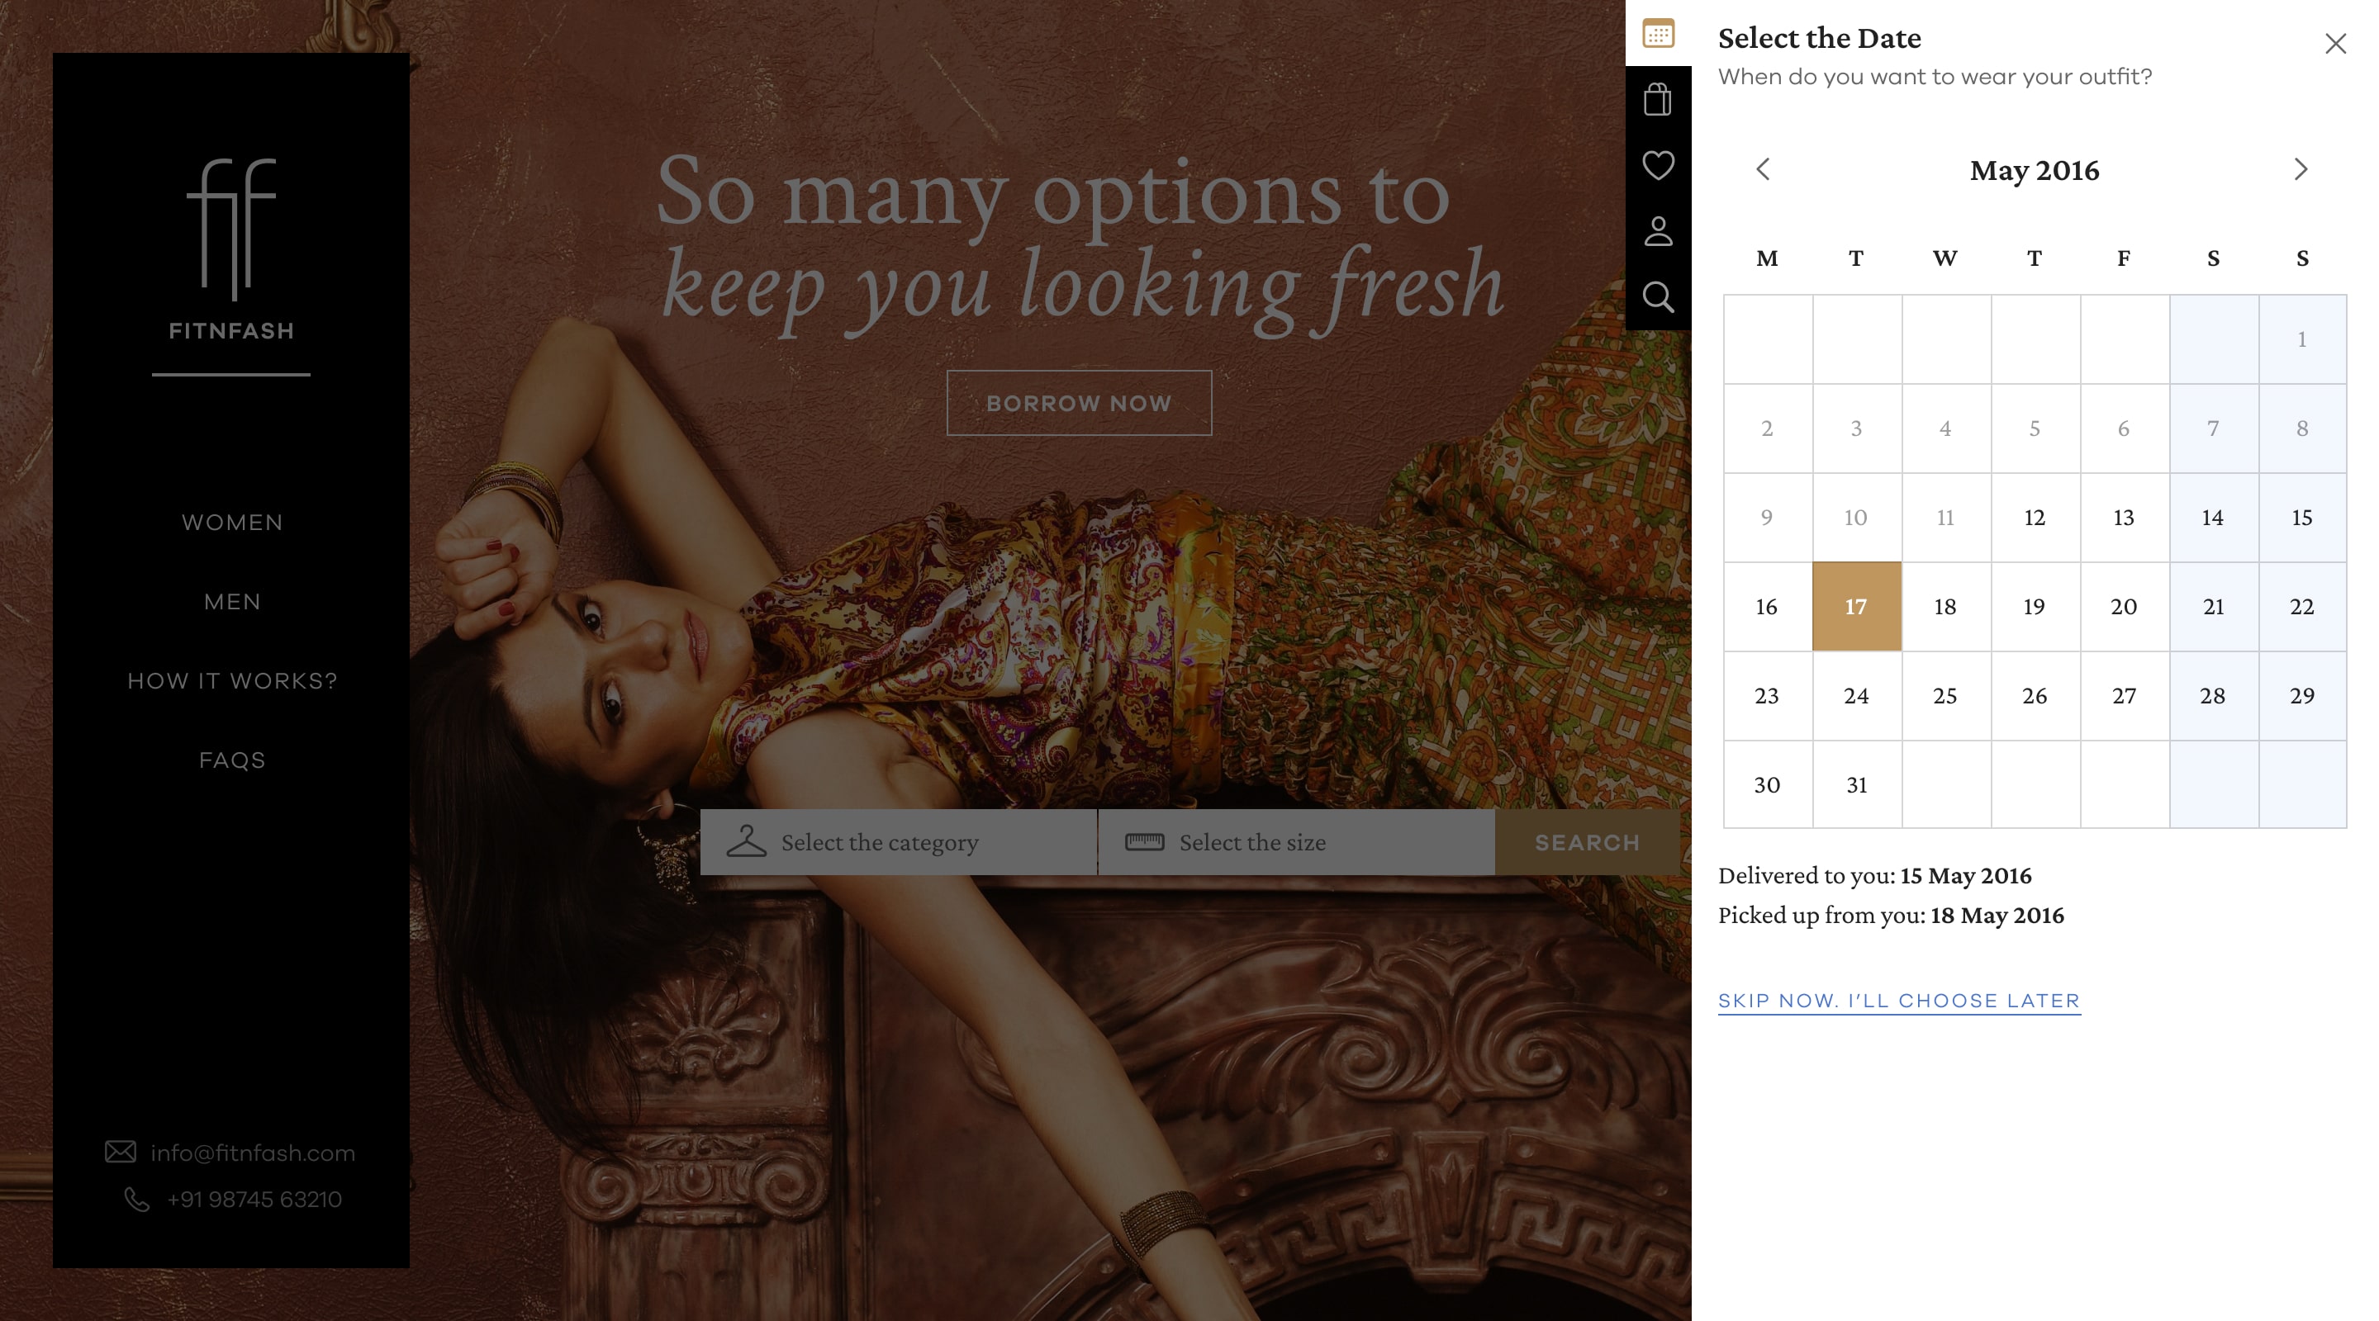Click SKIP NOW. I'LL CHOOSE LATER link
Image resolution: width=2379 pixels, height=1321 pixels.
(1898, 1000)
